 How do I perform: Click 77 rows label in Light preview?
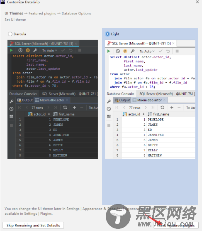coord(135,108)
